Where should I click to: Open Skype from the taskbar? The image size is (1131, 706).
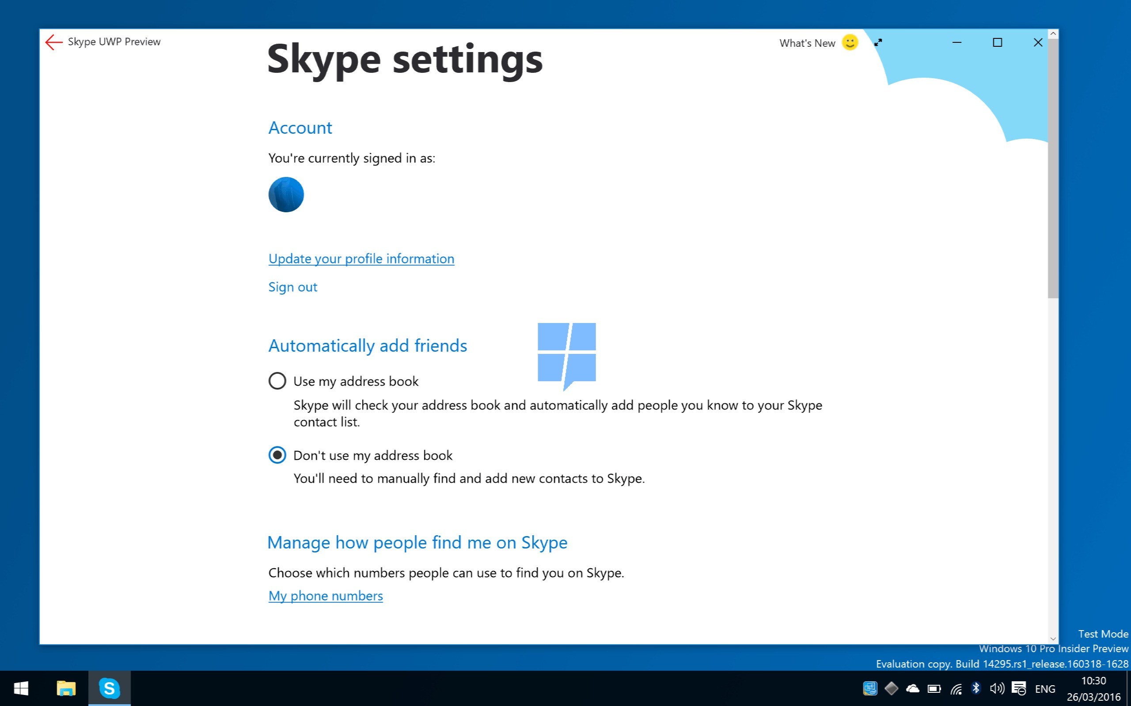pos(109,688)
